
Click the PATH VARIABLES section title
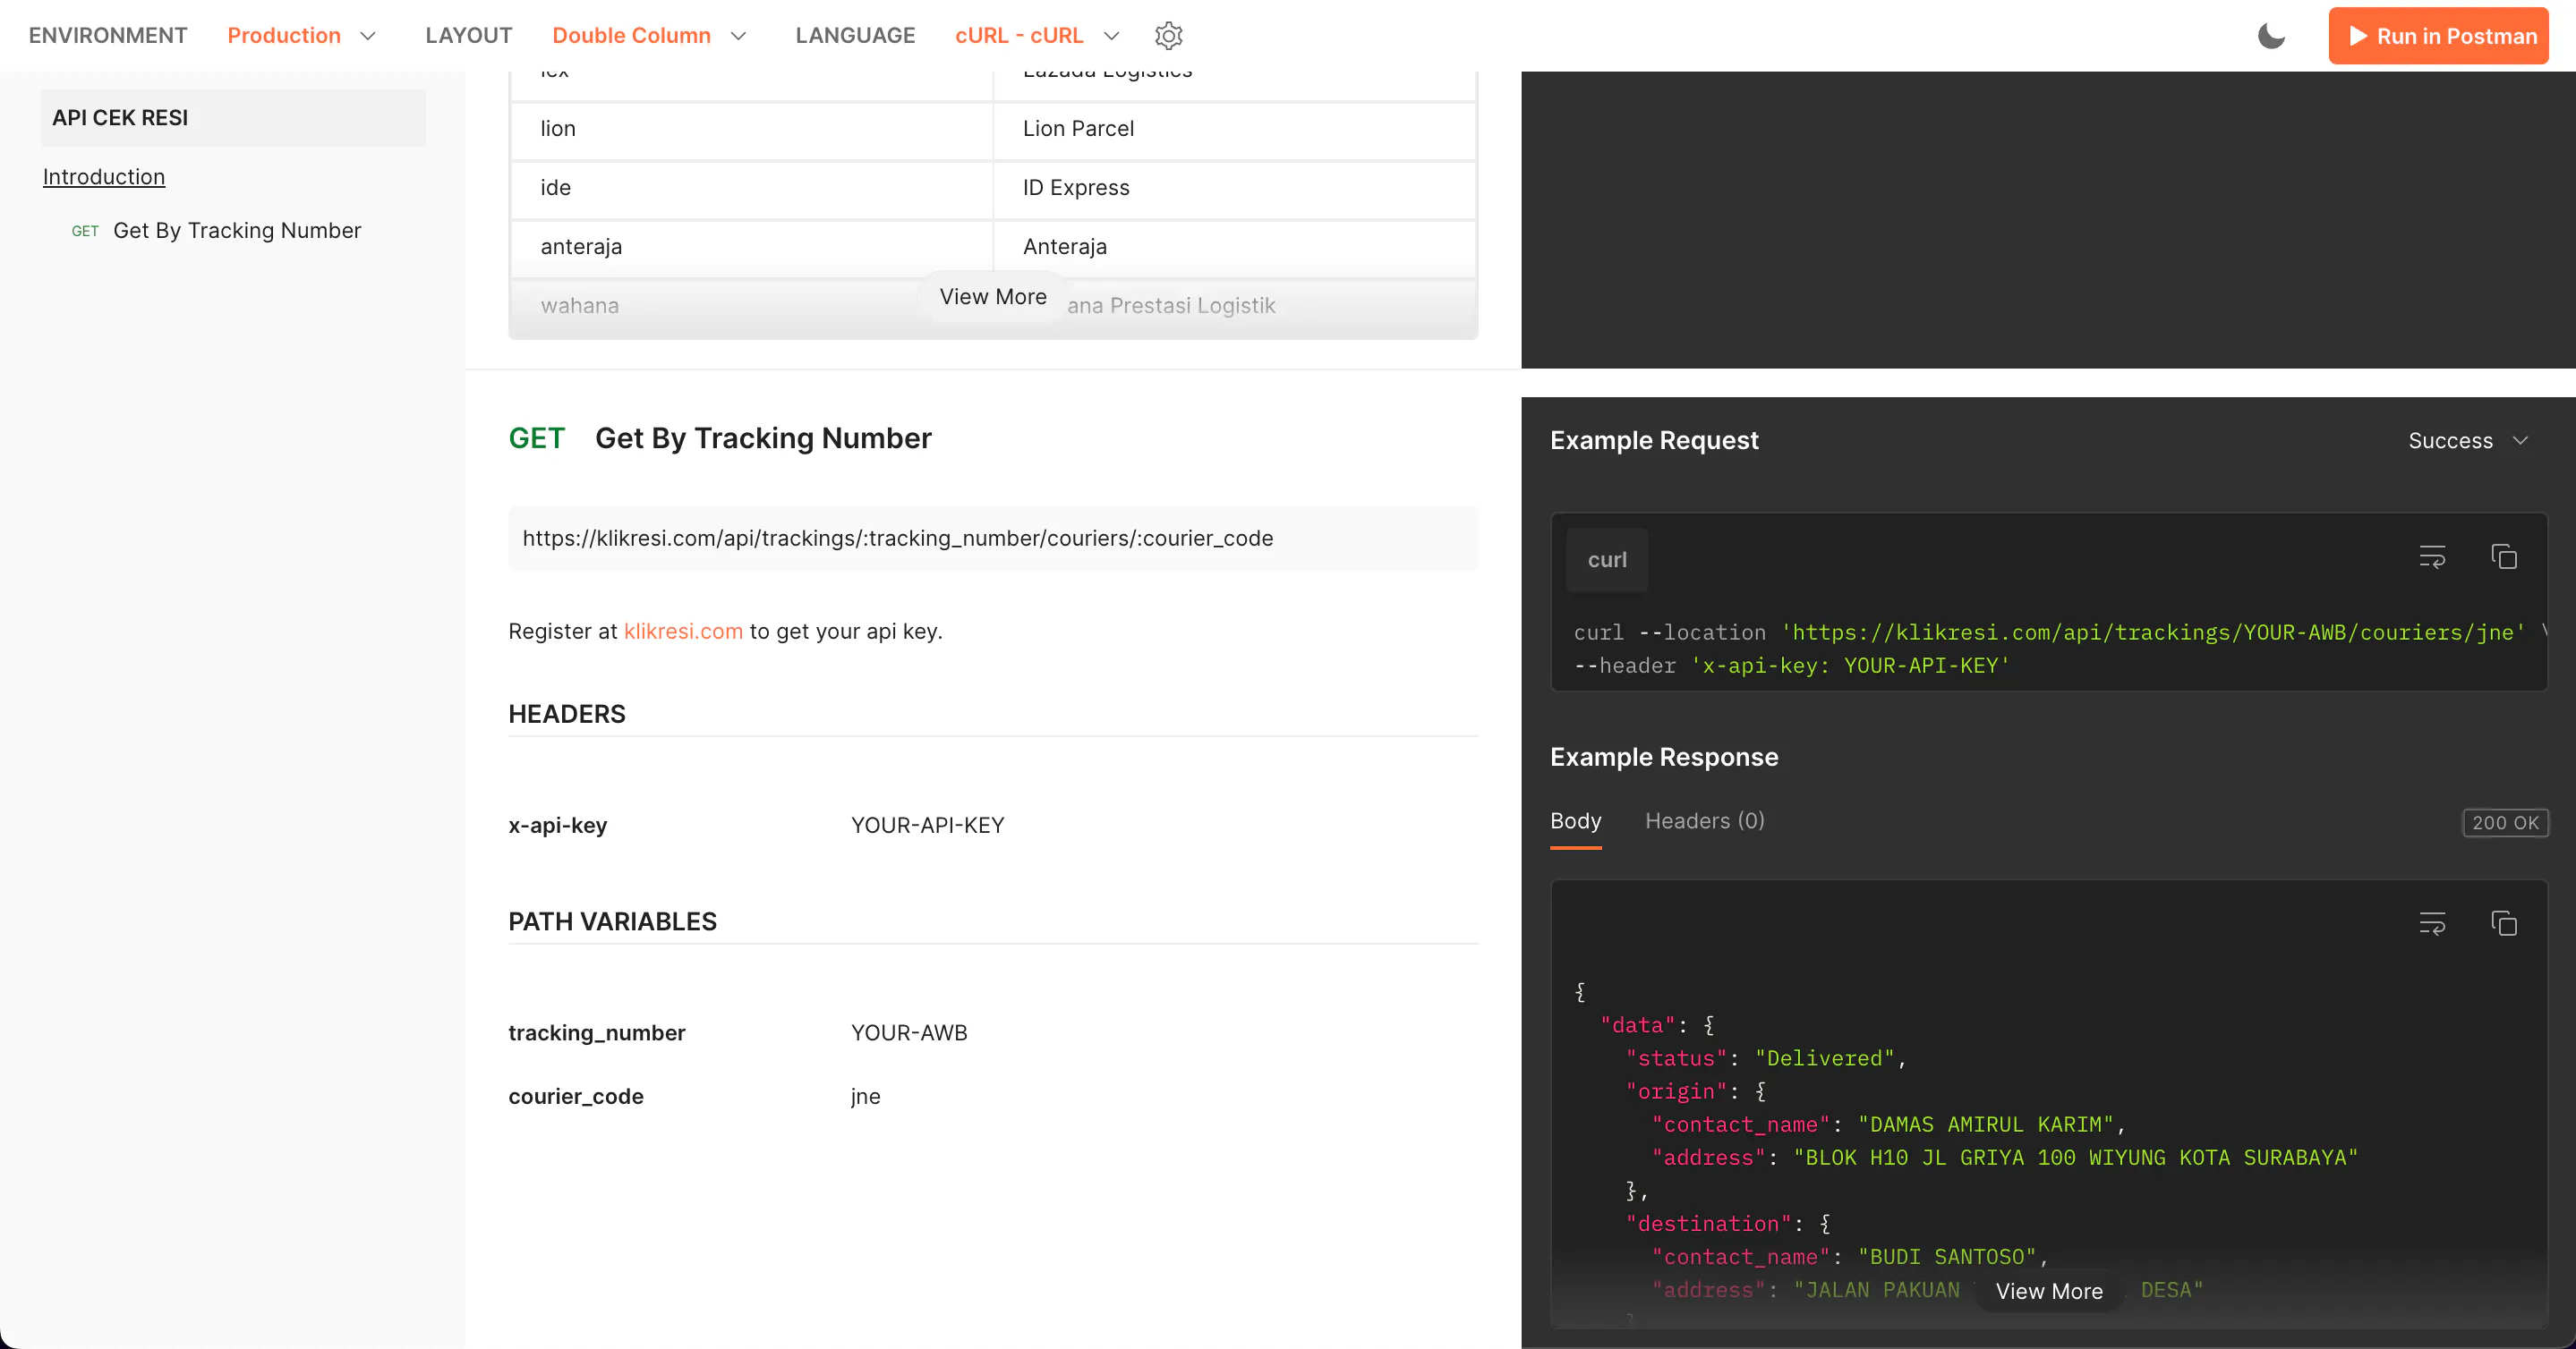(612, 922)
